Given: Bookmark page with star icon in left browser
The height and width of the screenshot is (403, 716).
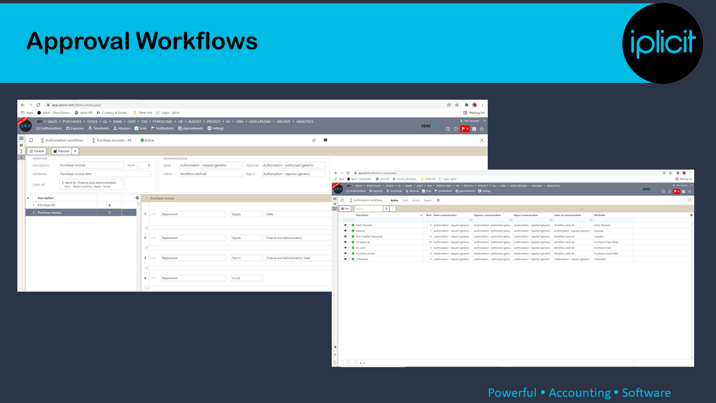Looking at the screenshot, I should pos(457,105).
